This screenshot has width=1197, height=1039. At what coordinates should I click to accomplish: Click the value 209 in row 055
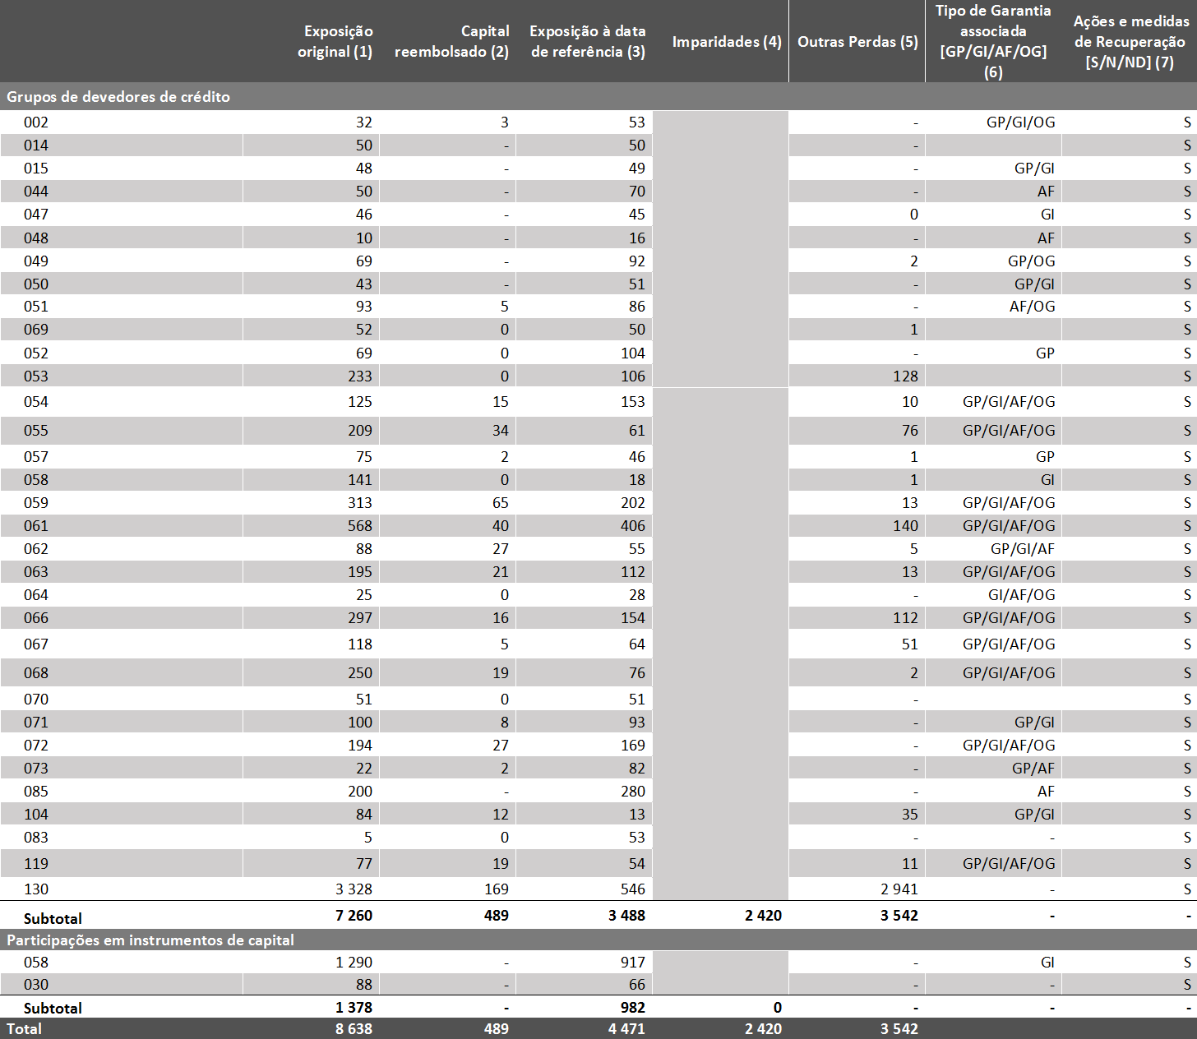[x=359, y=431]
